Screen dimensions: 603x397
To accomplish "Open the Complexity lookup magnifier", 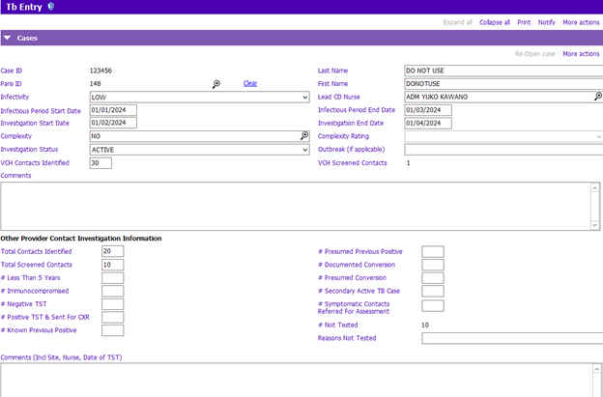I will (x=304, y=135).
